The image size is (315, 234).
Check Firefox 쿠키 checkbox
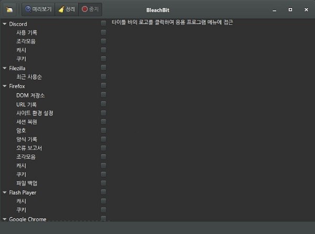click(103, 174)
